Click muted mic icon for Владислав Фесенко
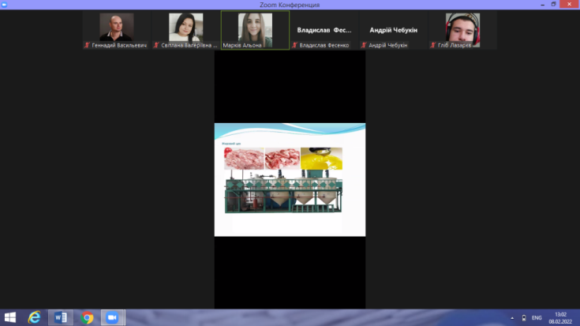 pyautogui.click(x=294, y=45)
